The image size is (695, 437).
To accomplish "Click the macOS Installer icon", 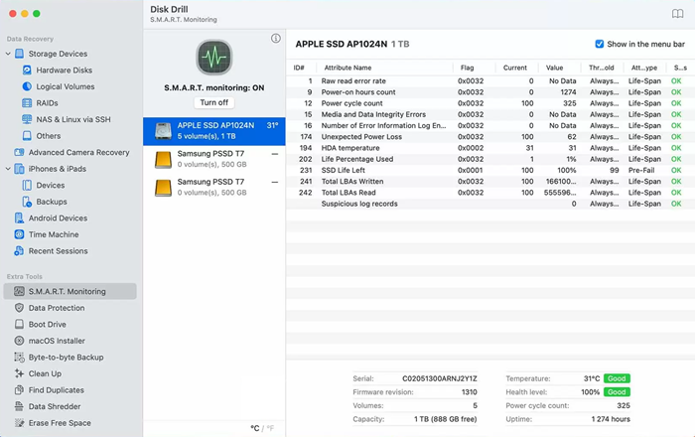I will (x=19, y=341).
